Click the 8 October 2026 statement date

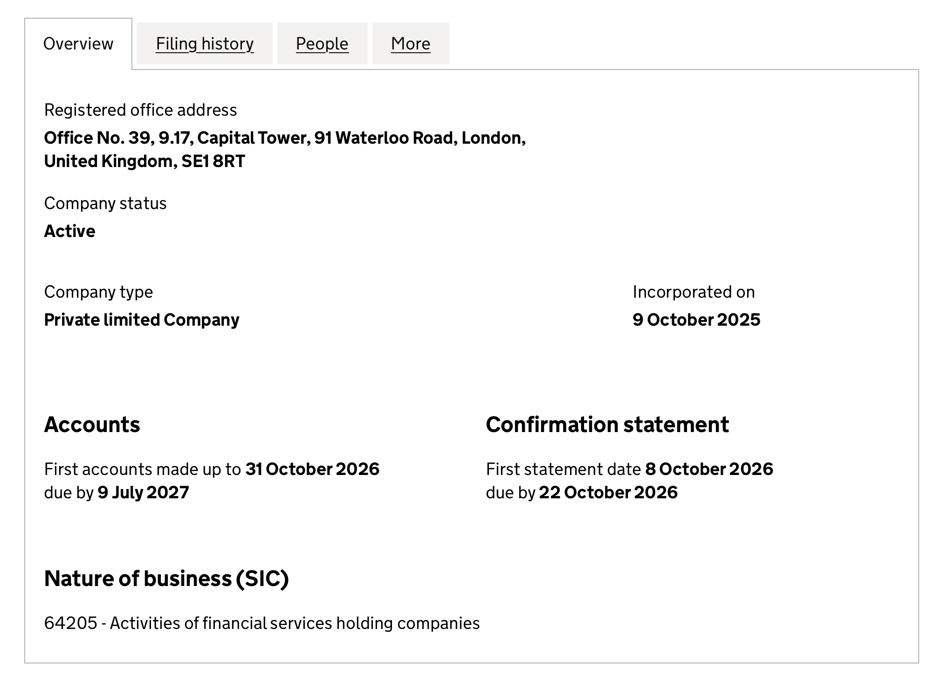(709, 469)
